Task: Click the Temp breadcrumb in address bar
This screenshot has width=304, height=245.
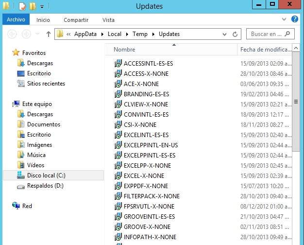Action: pos(140,34)
